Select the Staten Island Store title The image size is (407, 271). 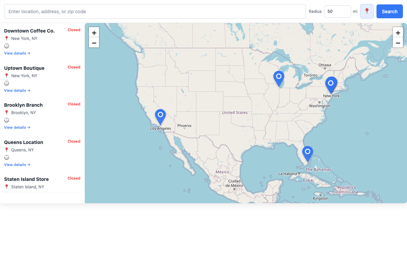click(26, 179)
